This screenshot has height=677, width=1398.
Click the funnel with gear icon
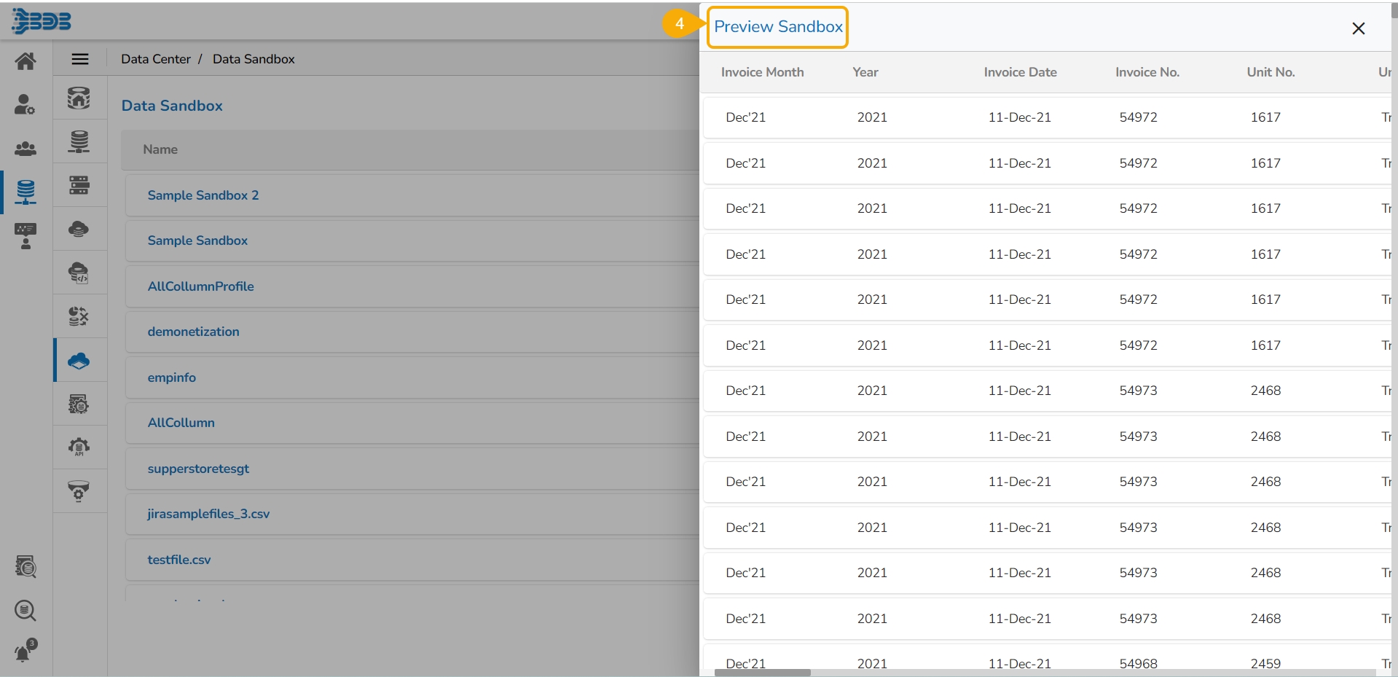click(79, 491)
